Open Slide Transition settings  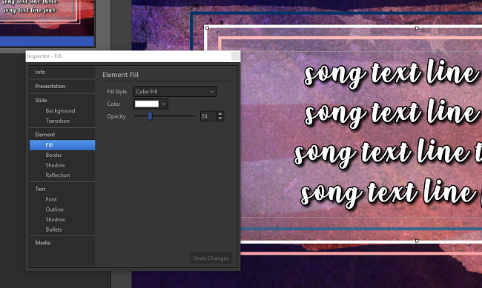point(62,121)
